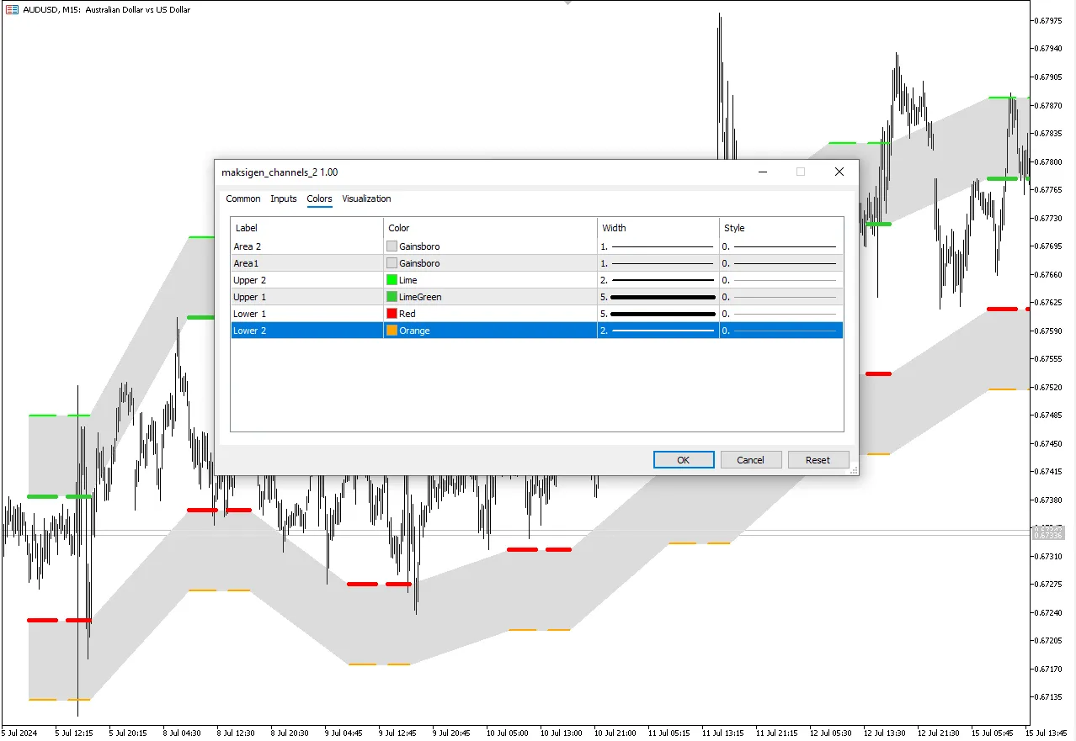1076x741 pixels.
Task: Click the Label column header
Action: pos(307,228)
